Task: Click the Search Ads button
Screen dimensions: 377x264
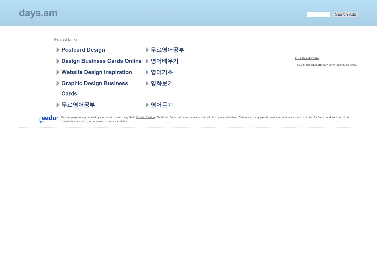Action: click(x=345, y=15)
